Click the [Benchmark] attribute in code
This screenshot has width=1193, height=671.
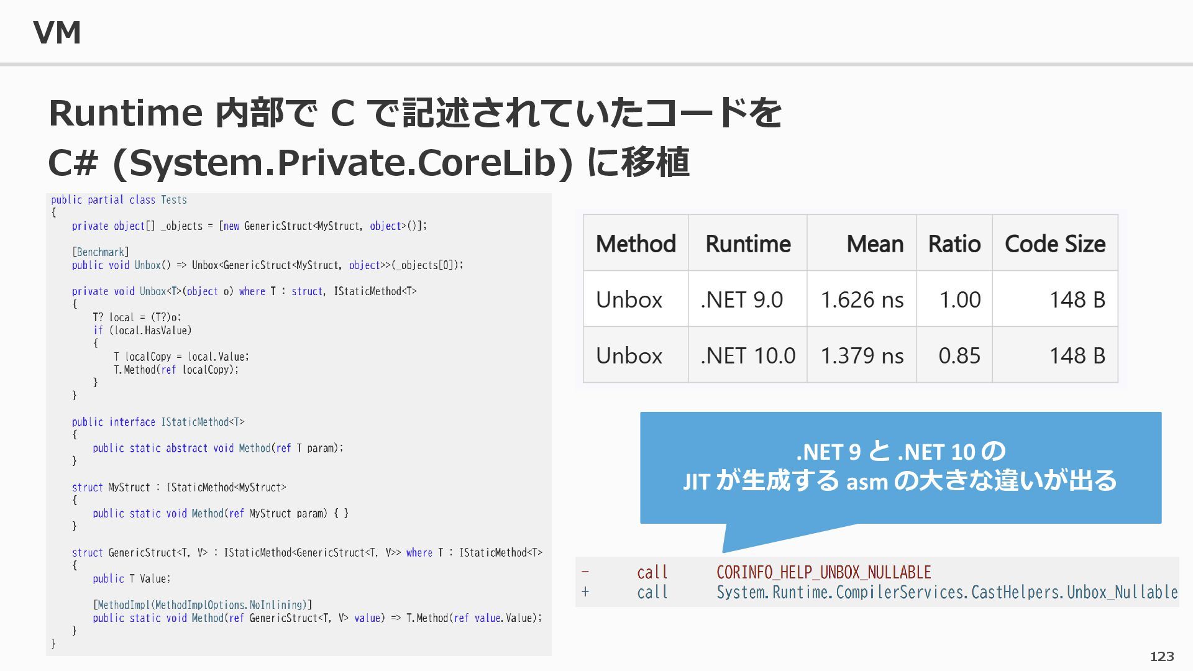[x=100, y=252]
